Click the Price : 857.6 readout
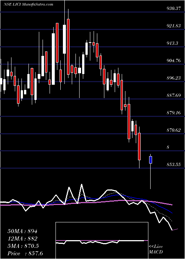This screenshot has width=185, height=259. pyautogui.click(x=25, y=253)
